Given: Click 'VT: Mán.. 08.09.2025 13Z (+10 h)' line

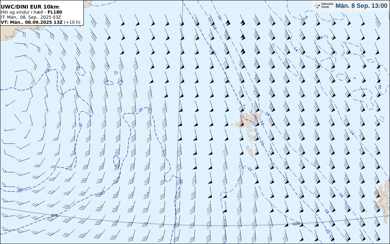Looking at the screenshot, I should point(41,22).
